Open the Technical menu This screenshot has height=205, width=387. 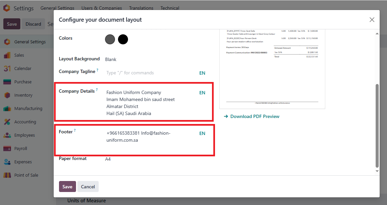click(x=170, y=8)
